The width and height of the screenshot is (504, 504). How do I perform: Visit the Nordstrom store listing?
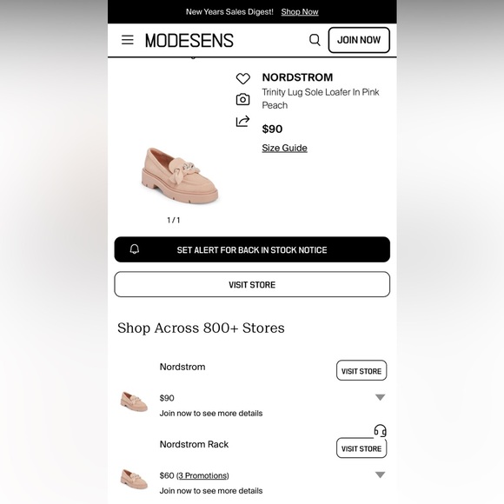(361, 370)
